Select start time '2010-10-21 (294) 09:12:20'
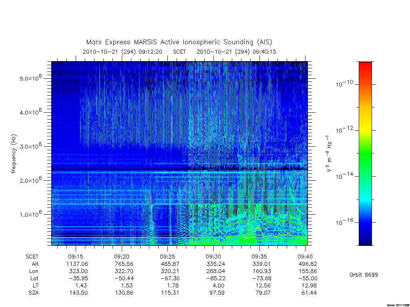The image size is (410, 307). [123, 52]
